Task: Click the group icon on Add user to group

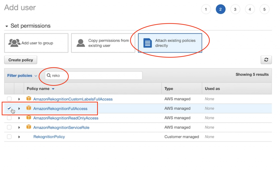Action: pos(14,43)
